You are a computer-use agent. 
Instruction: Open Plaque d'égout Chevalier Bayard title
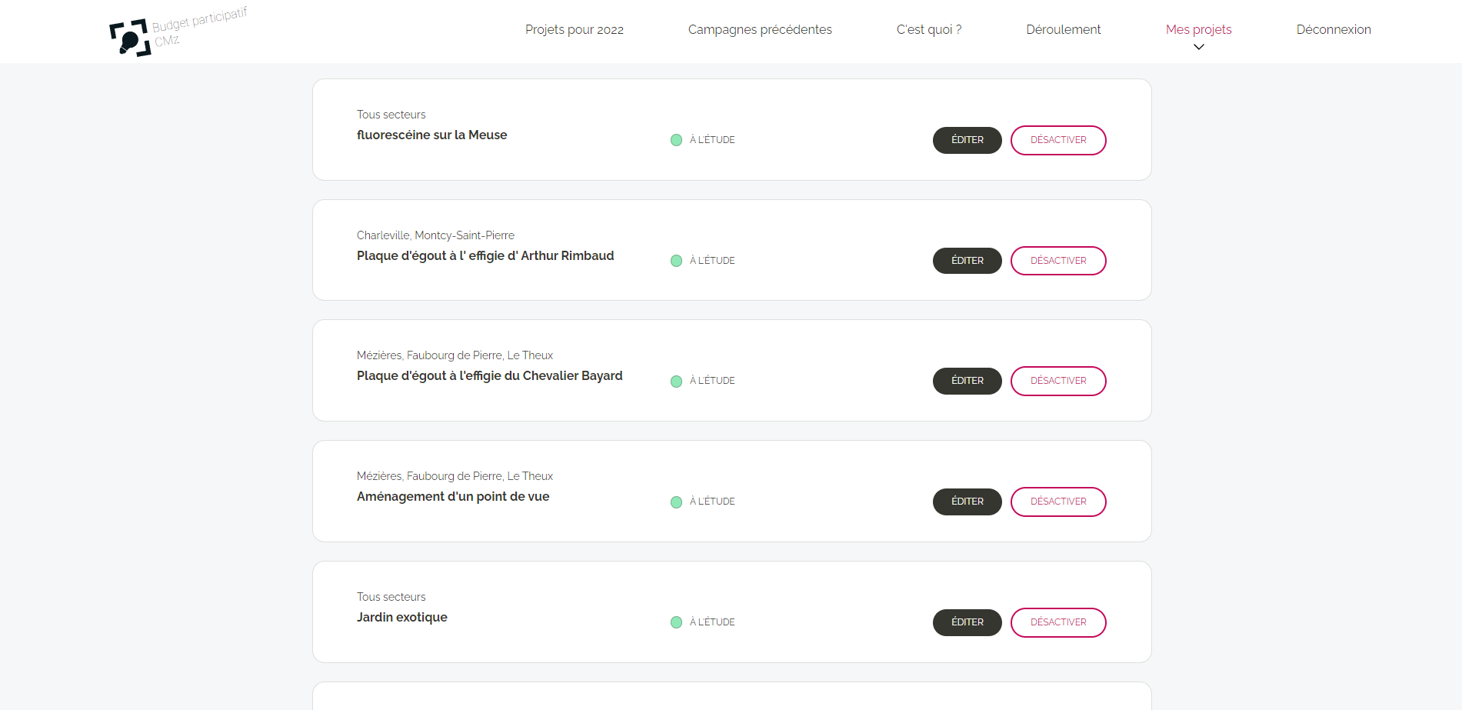click(489, 376)
